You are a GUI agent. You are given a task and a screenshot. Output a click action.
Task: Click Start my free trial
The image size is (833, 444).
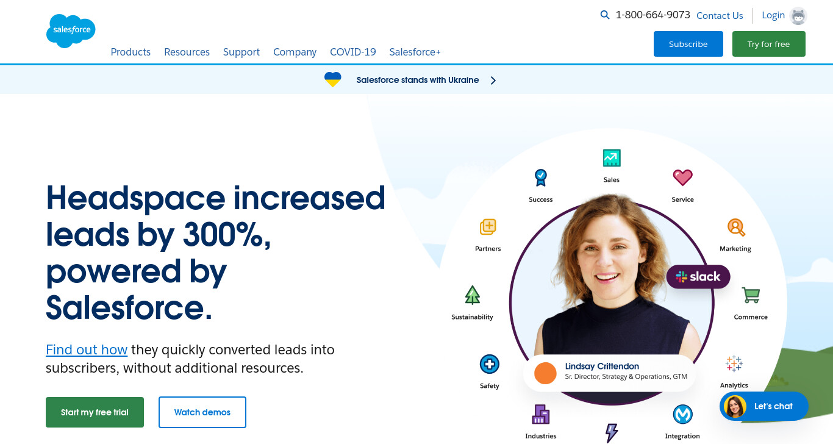tap(95, 412)
